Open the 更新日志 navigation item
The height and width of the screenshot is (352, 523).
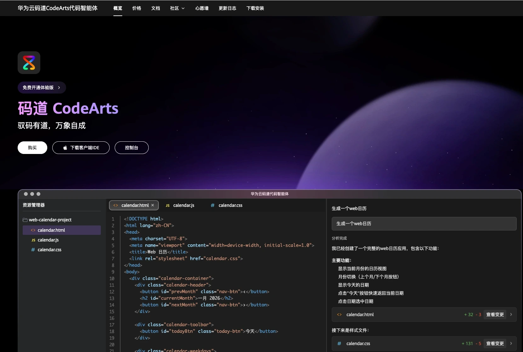point(227,8)
